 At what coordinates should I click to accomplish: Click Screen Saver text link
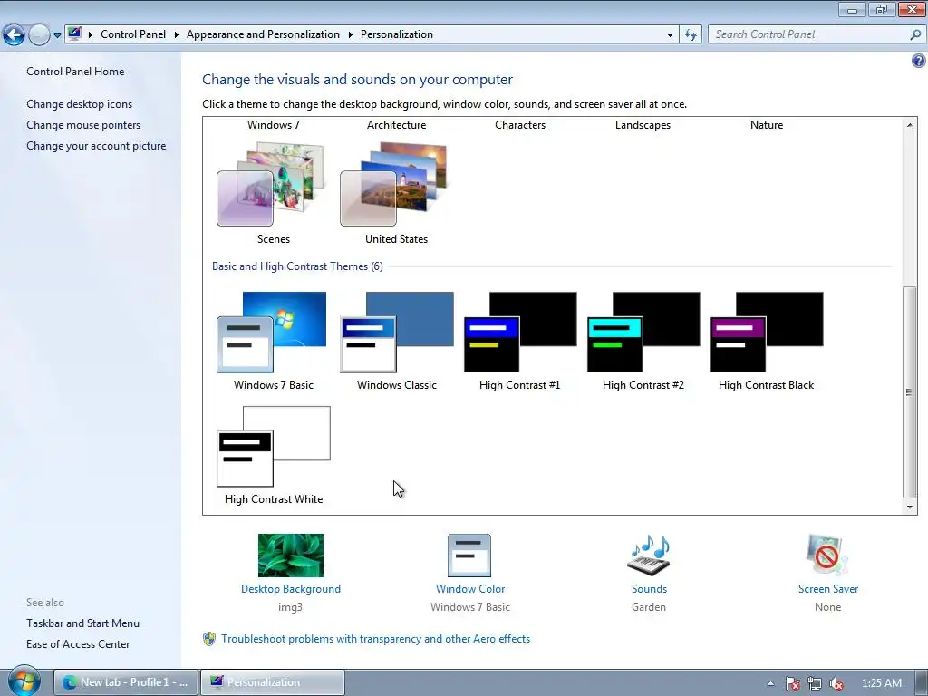pos(827,589)
